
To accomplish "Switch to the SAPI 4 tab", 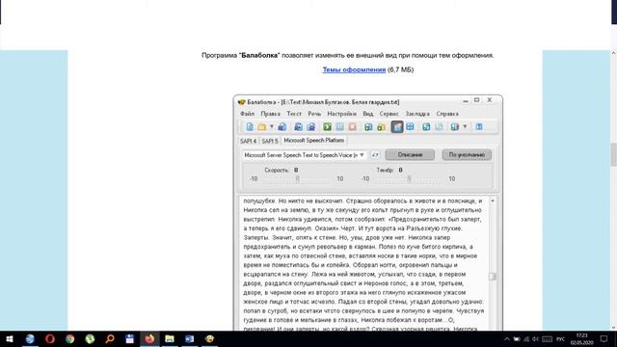I will coord(248,141).
